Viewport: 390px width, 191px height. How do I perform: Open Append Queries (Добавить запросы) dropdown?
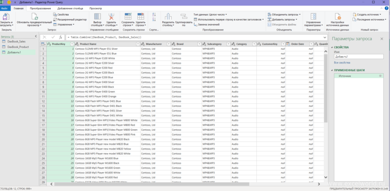pyautogui.click(x=282, y=19)
